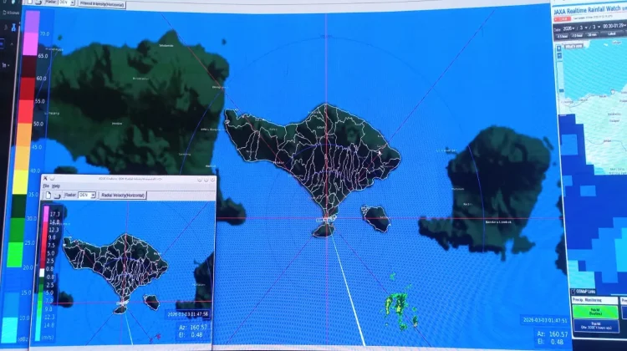627x351 pixels.
Task: Click the Bandara Lombok label on the map
Action: tap(498, 221)
